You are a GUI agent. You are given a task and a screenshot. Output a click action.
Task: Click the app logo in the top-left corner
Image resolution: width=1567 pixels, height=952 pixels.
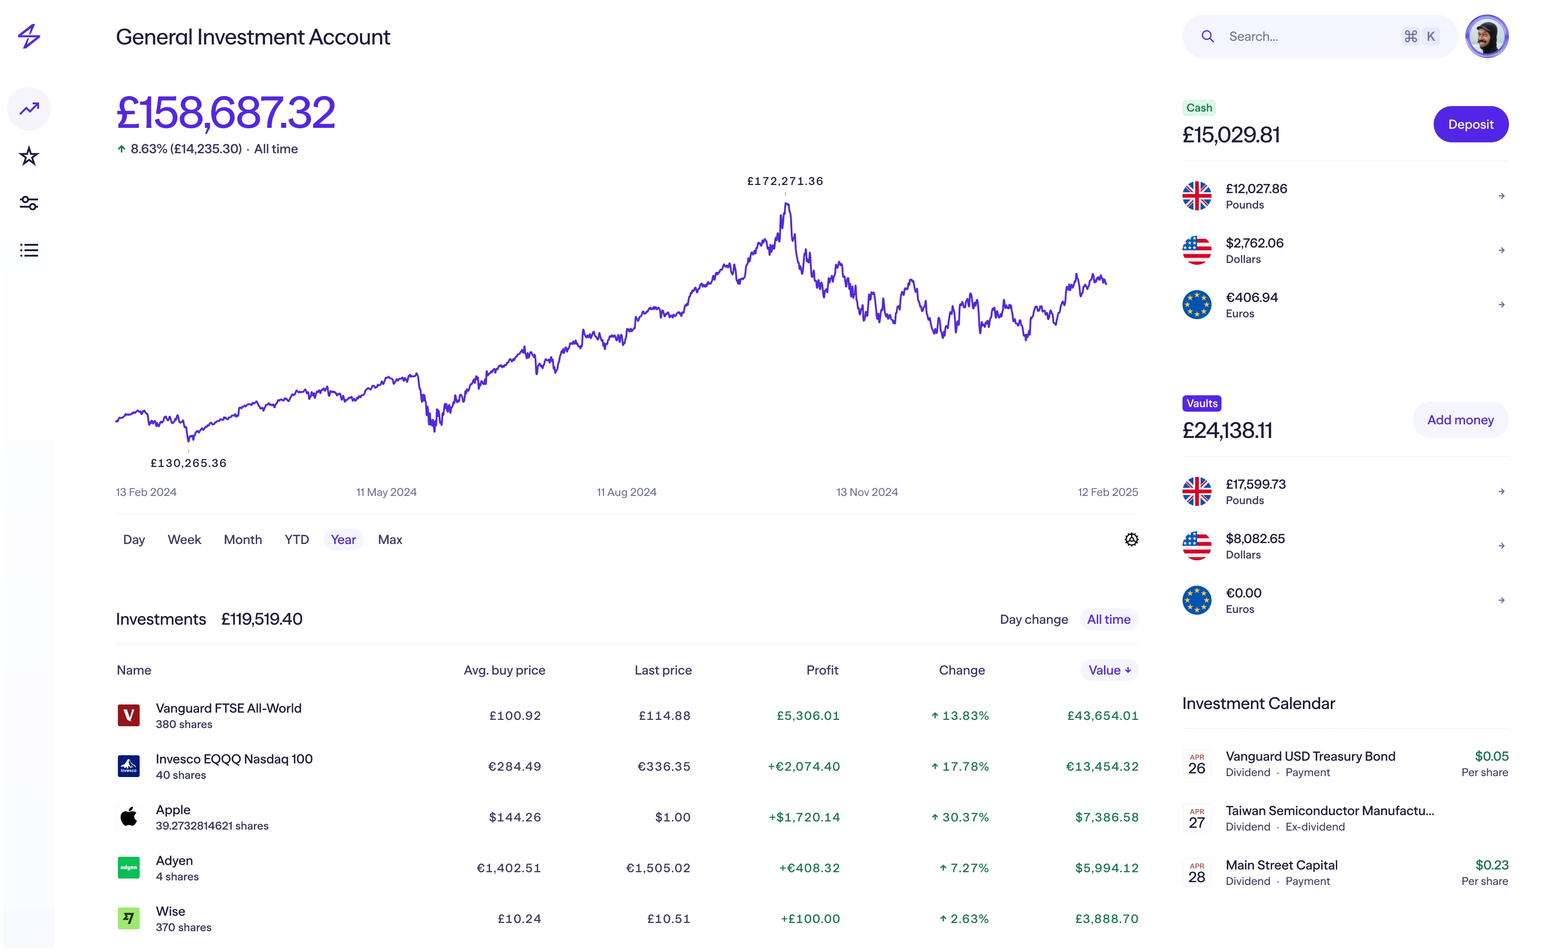point(29,36)
